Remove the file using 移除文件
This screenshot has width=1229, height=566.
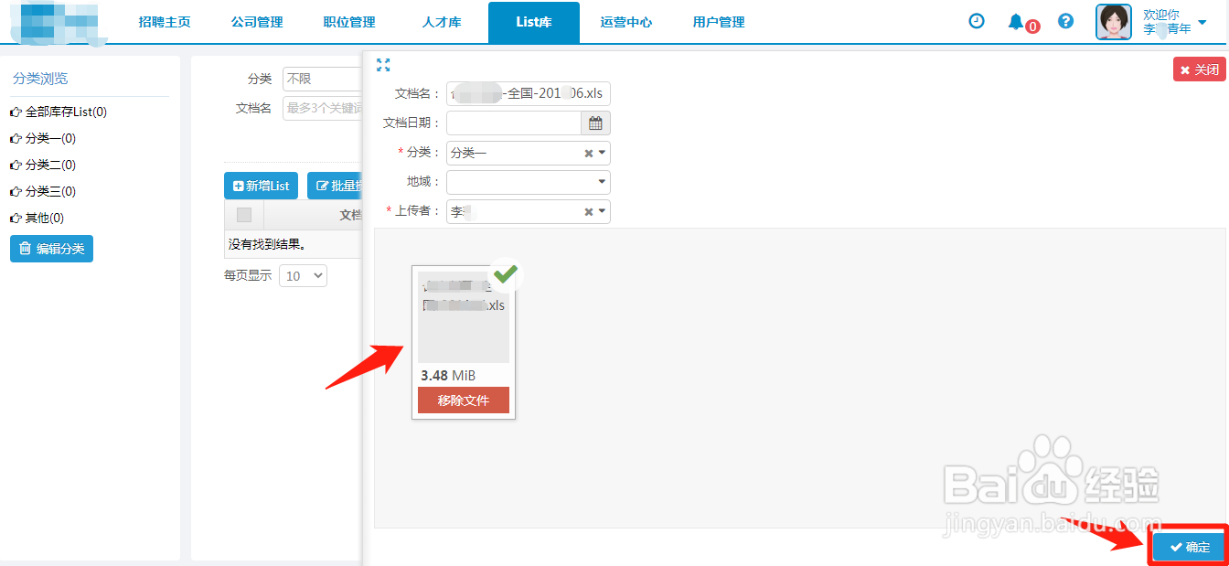coord(463,400)
